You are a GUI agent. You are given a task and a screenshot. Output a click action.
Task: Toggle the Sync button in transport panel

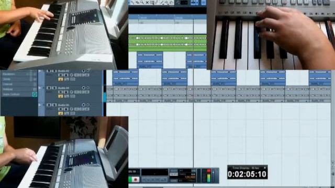click(x=174, y=181)
